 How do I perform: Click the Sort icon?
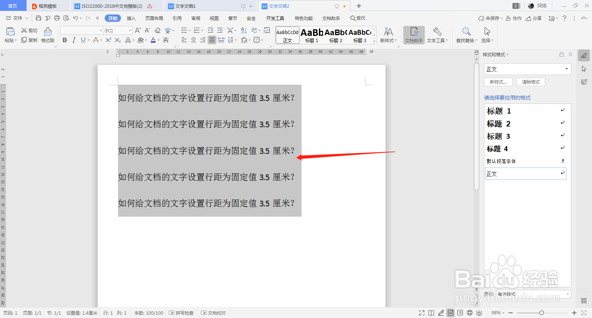pos(244,30)
